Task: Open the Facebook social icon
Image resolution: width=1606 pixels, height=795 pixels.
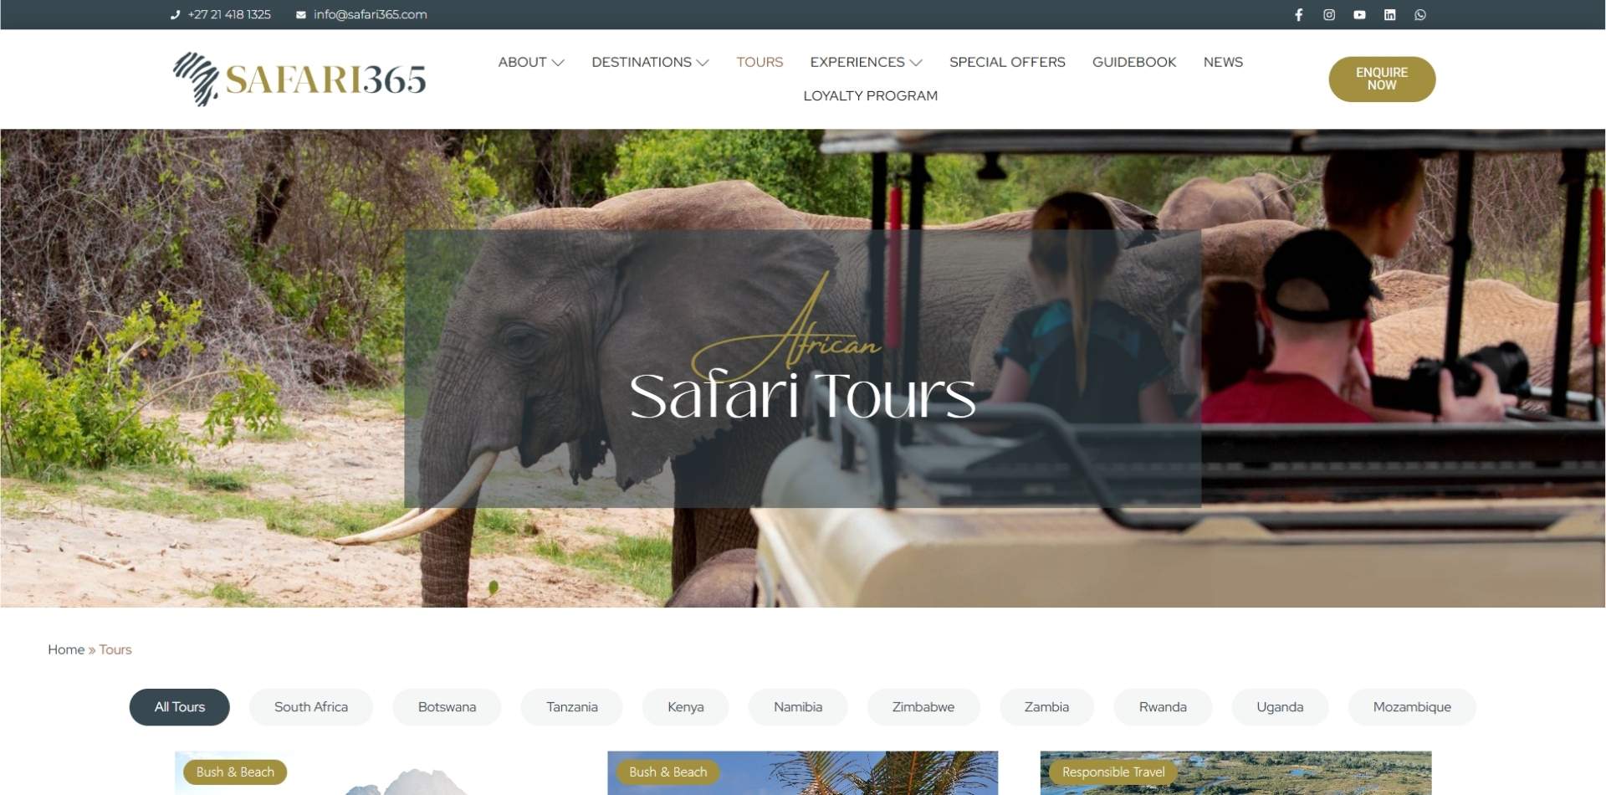Action: [1298, 14]
